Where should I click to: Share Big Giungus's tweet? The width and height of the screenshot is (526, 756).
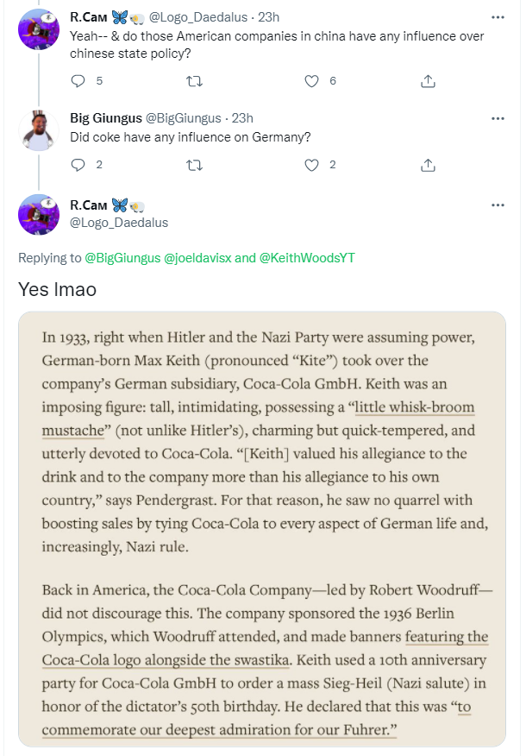point(428,166)
